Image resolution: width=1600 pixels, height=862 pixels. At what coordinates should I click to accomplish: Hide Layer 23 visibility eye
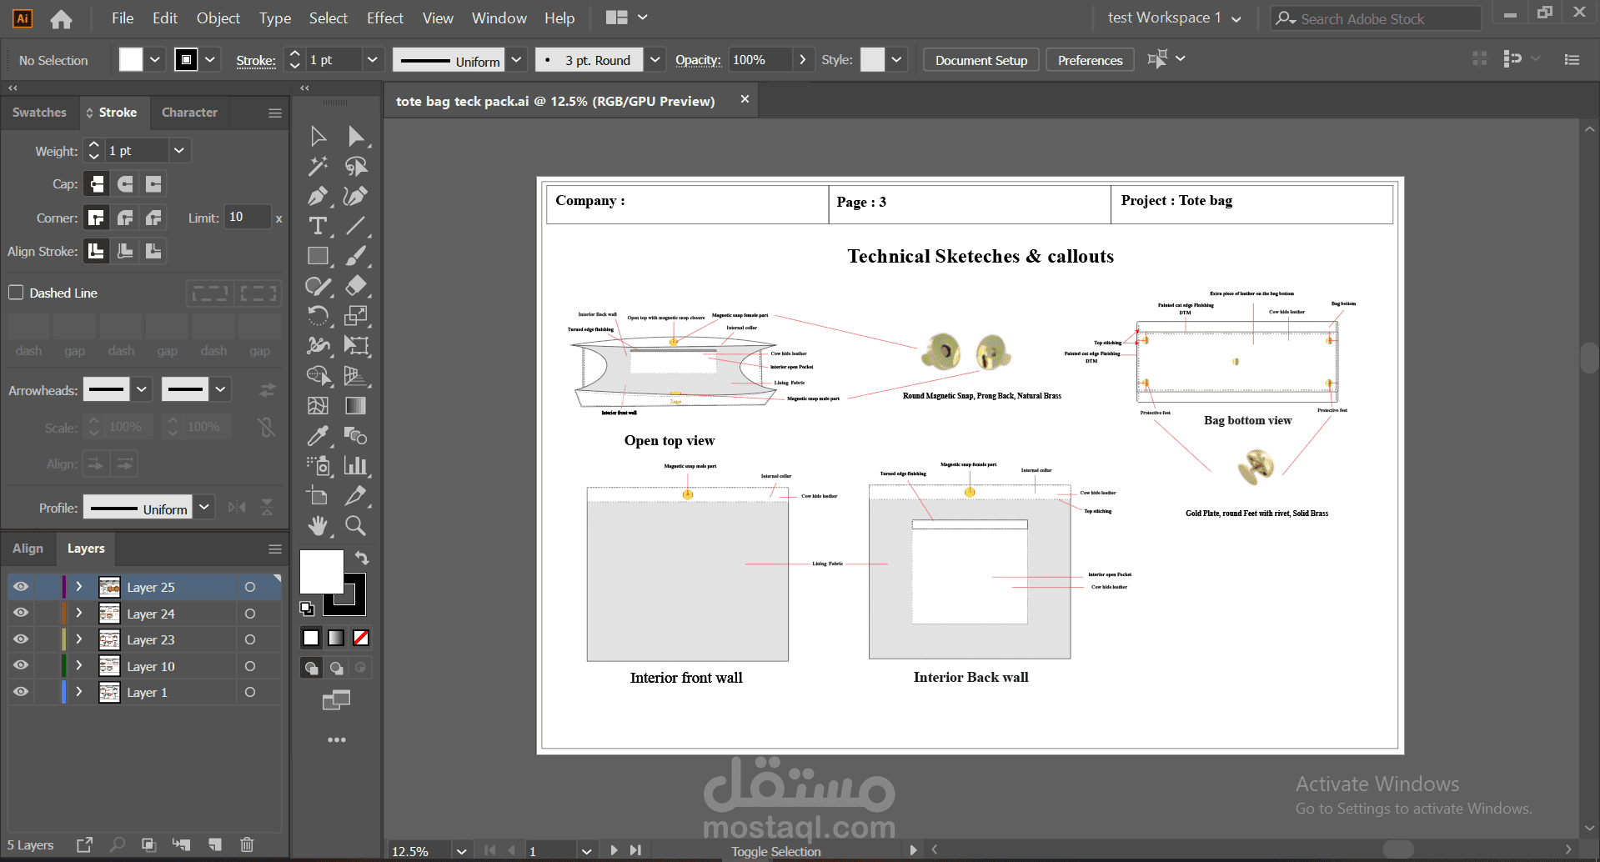tap(21, 639)
